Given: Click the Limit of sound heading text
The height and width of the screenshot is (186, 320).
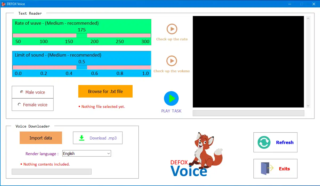Looking at the screenshot, I should click(58, 55).
